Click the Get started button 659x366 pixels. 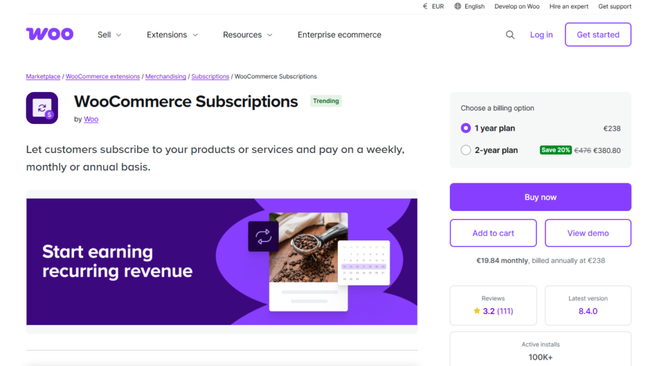tap(598, 35)
